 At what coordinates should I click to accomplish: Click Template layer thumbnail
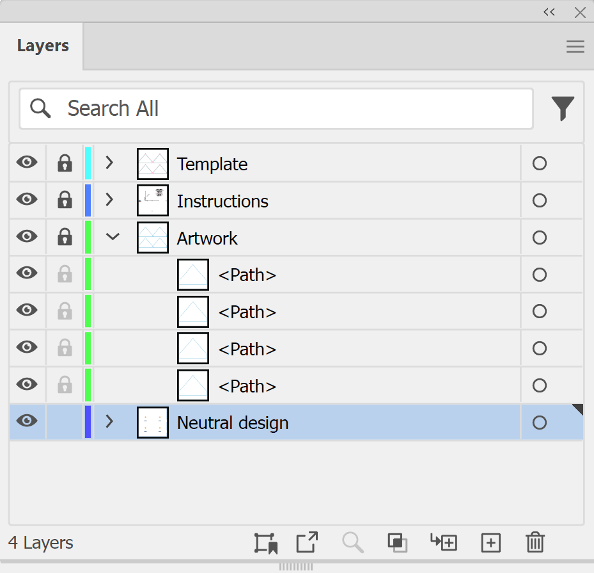pos(153,164)
